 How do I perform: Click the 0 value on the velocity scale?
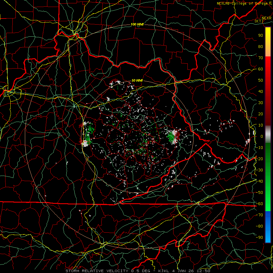[262, 136]
